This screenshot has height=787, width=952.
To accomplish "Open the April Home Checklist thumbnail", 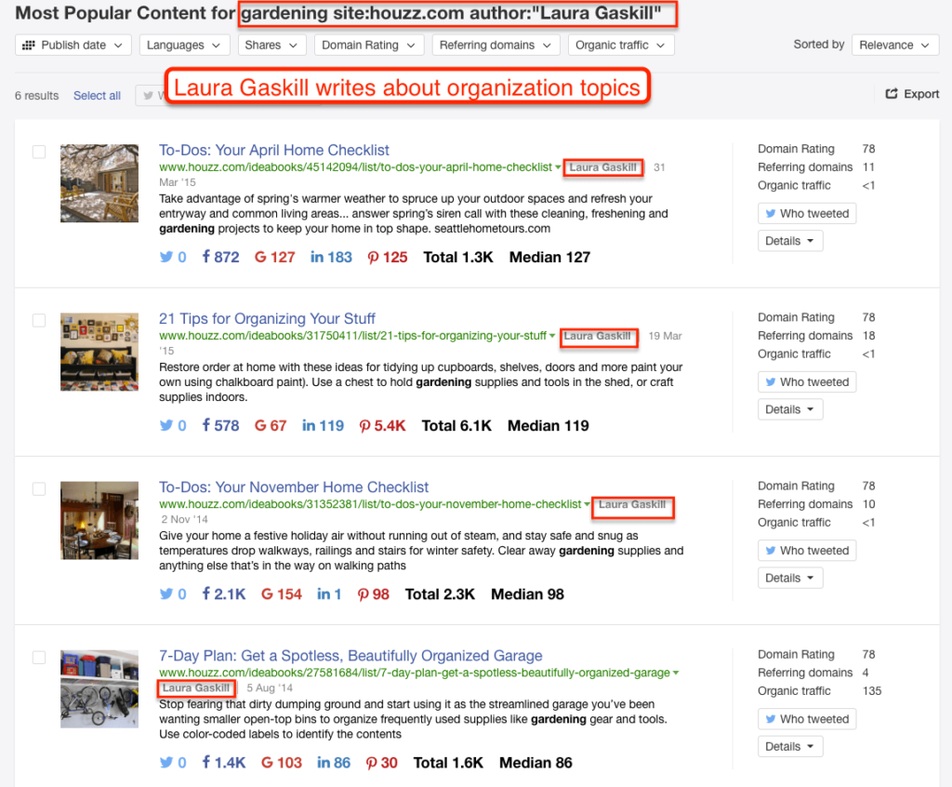I will (99, 183).
